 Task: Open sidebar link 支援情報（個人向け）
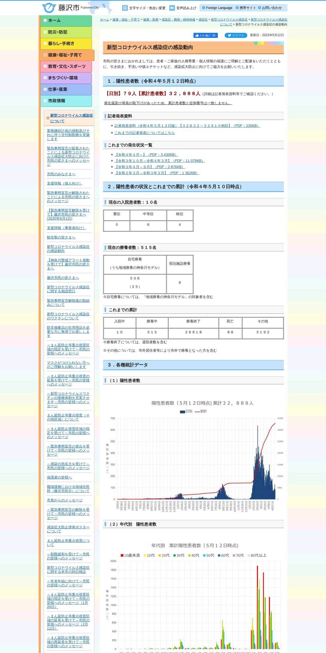[64, 184]
